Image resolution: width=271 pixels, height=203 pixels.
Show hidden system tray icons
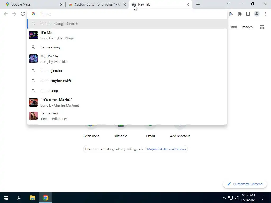224,198
